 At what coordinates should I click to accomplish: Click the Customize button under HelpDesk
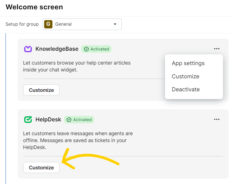pos(41,167)
